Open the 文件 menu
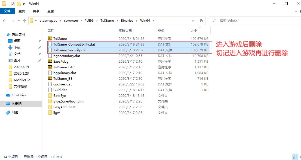 [7, 11]
